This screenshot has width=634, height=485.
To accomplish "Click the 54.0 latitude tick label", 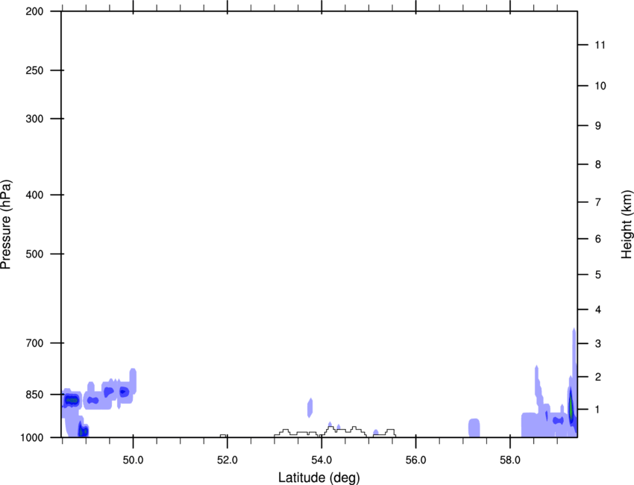I will point(321,460).
